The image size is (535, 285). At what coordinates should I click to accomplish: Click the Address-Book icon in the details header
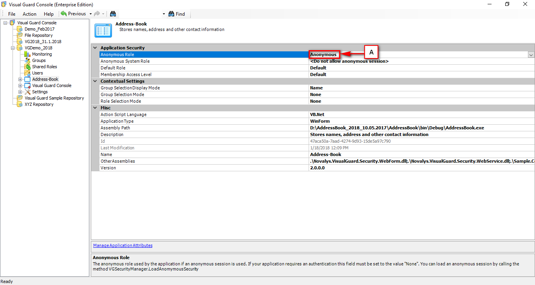tap(103, 30)
